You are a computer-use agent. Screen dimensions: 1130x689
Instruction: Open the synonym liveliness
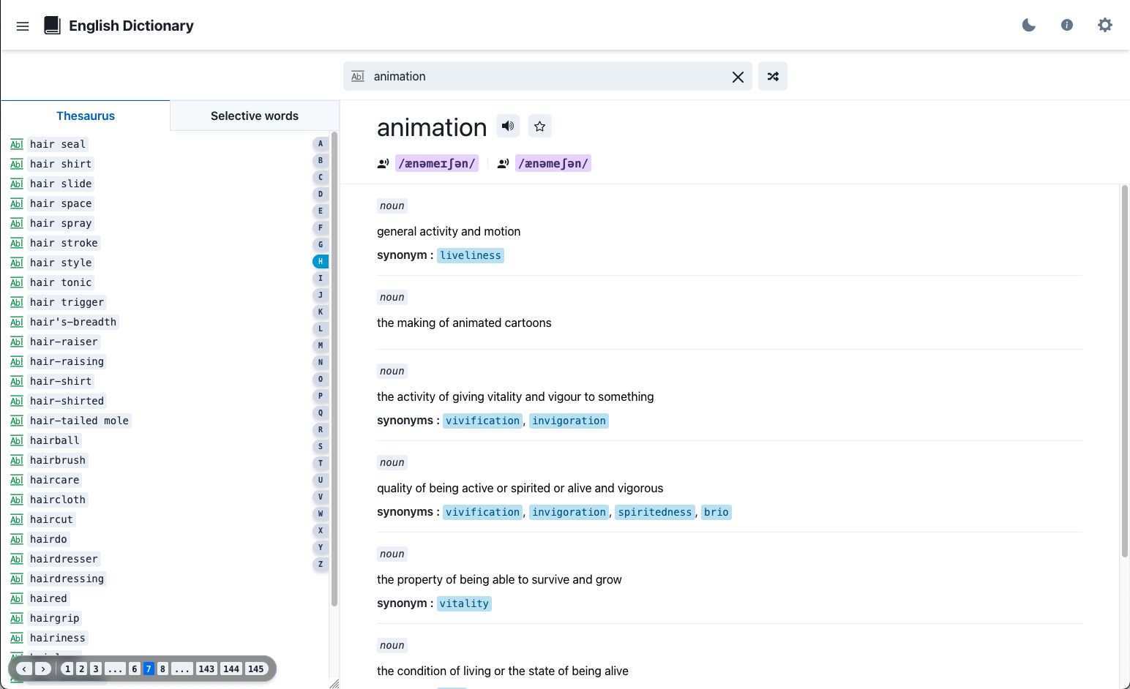[471, 255]
